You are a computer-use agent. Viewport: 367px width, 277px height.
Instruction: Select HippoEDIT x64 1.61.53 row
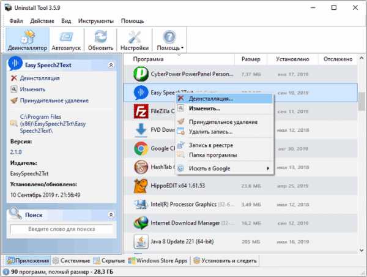point(240,186)
